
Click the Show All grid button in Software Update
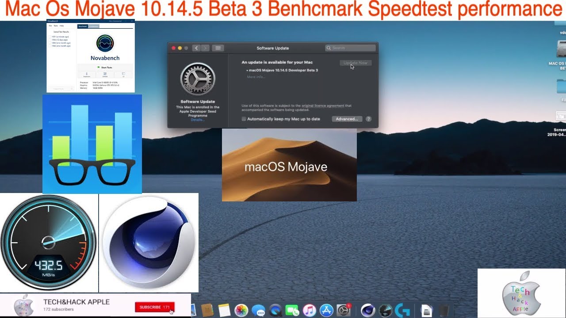pyautogui.click(x=218, y=48)
